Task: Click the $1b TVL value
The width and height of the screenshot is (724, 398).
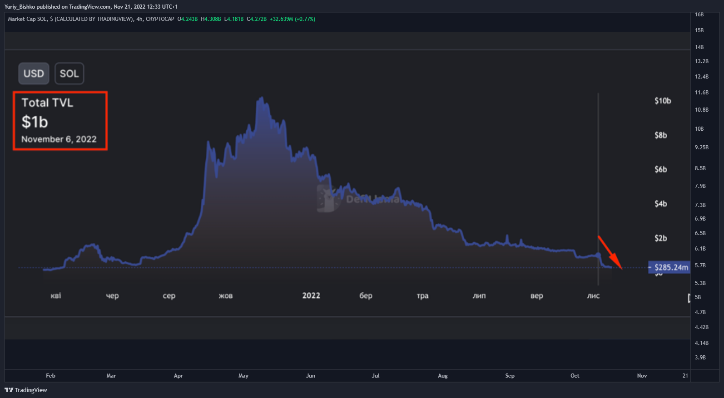Action: tap(35, 122)
